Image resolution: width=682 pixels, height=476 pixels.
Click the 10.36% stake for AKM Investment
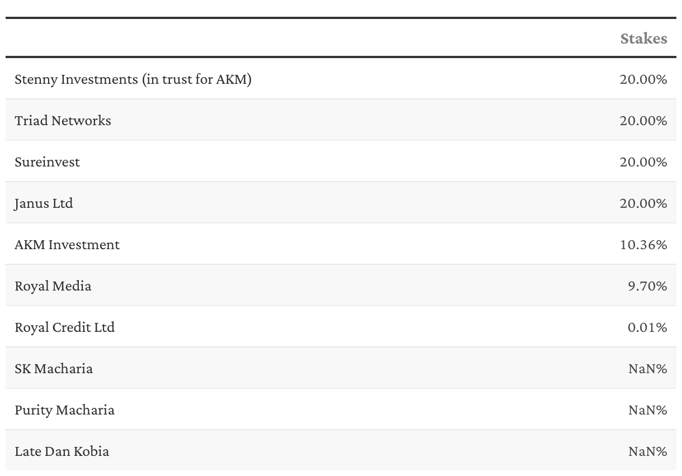click(643, 245)
